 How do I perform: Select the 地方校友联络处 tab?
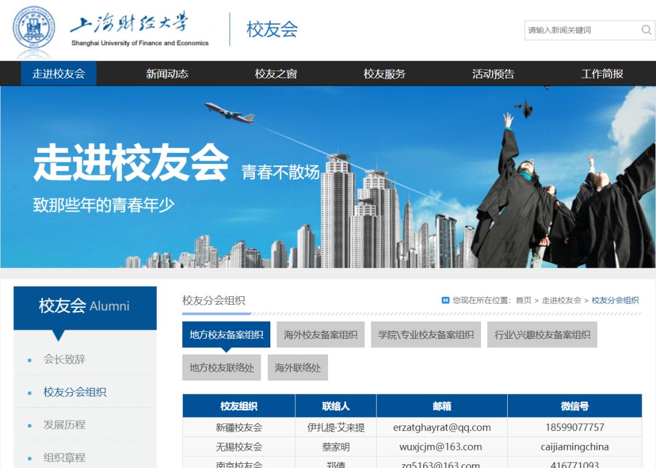[x=222, y=368]
